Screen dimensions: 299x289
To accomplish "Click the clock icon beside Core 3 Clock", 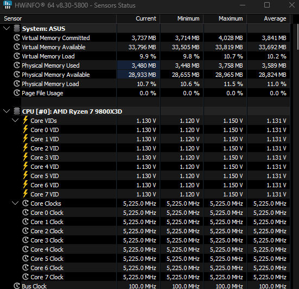I will click(x=26, y=240).
